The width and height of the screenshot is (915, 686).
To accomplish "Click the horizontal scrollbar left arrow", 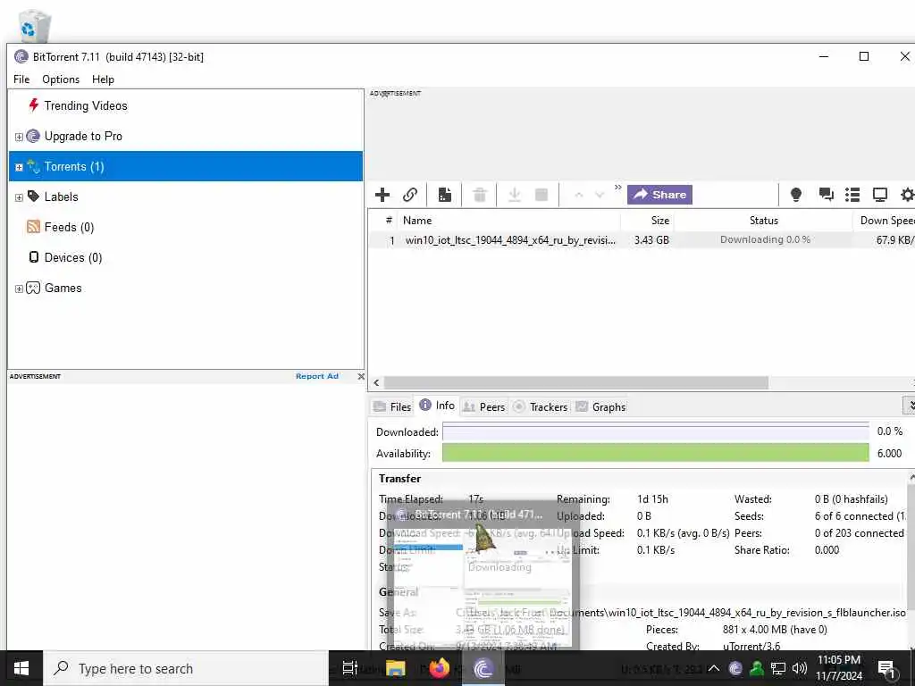I will 376,382.
